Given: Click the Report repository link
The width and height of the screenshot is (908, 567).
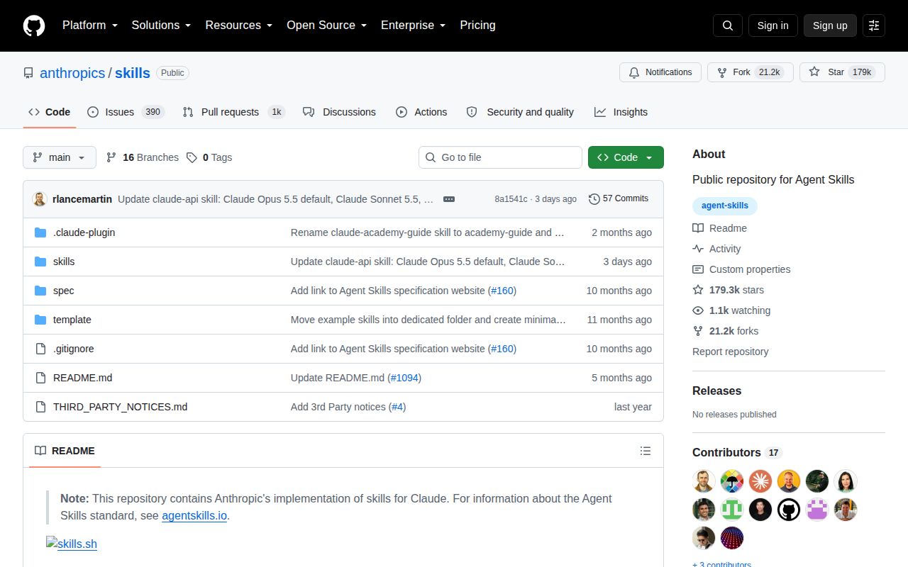Looking at the screenshot, I should pos(731,352).
